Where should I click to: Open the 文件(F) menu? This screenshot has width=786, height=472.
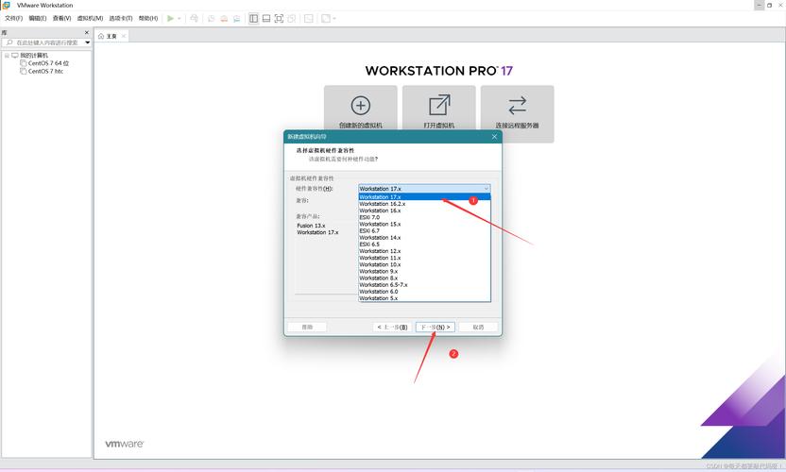tap(13, 19)
